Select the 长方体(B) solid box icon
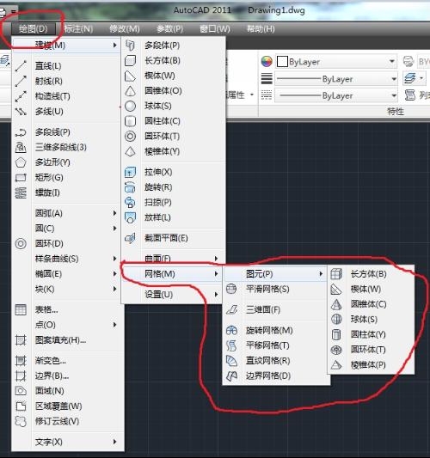Screen dimensions: 430x458 [130, 60]
